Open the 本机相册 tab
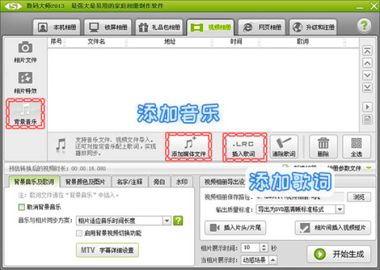380x270 pixels. (57, 27)
